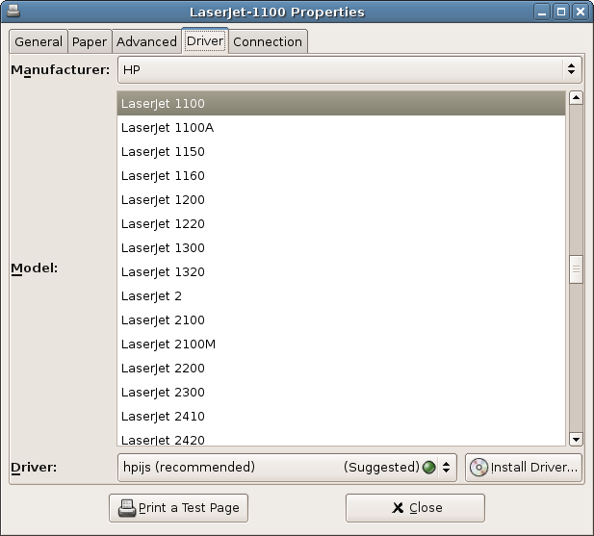Open the Driver dropdown showing hpijs (recommended)
Image resolution: width=594 pixels, height=536 pixels.
coord(287,468)
